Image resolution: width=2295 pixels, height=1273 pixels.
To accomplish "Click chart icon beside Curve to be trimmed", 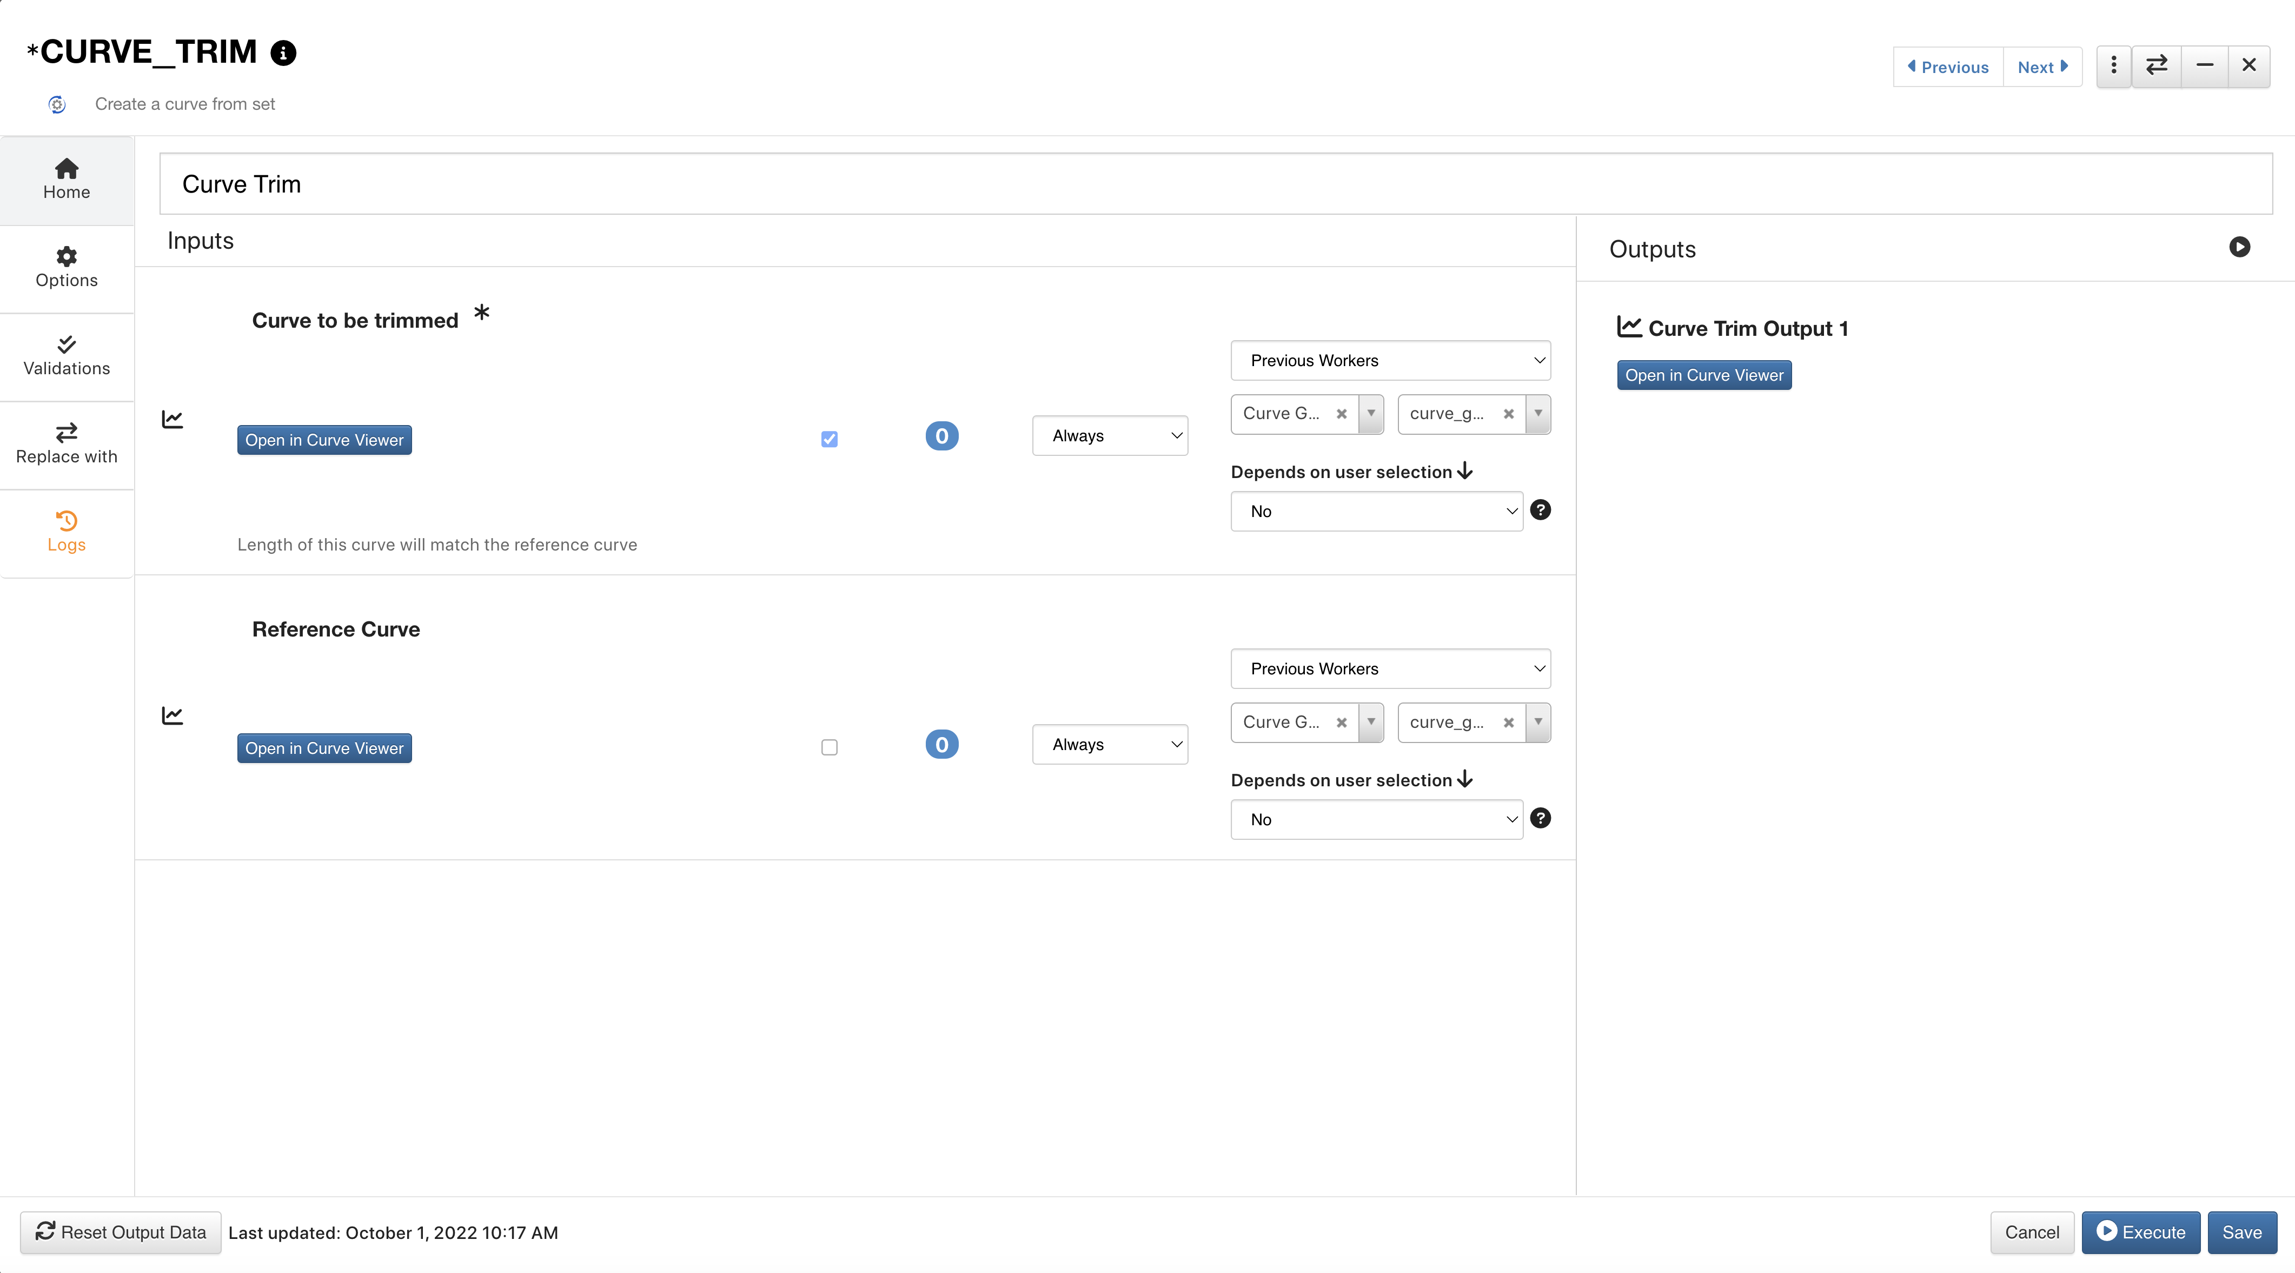I will (x=172, y=419).
